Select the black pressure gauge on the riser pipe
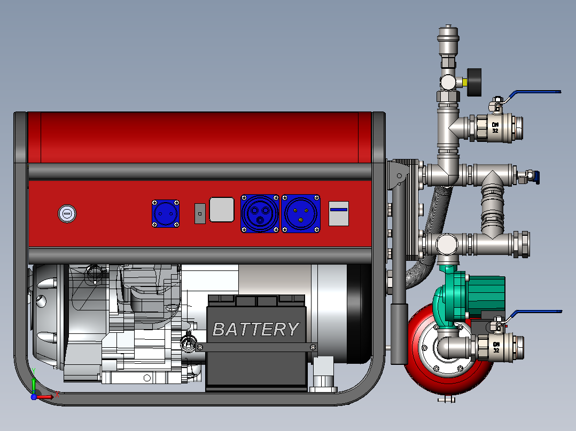This screenshot has height=431, width=576. [474, 82]
